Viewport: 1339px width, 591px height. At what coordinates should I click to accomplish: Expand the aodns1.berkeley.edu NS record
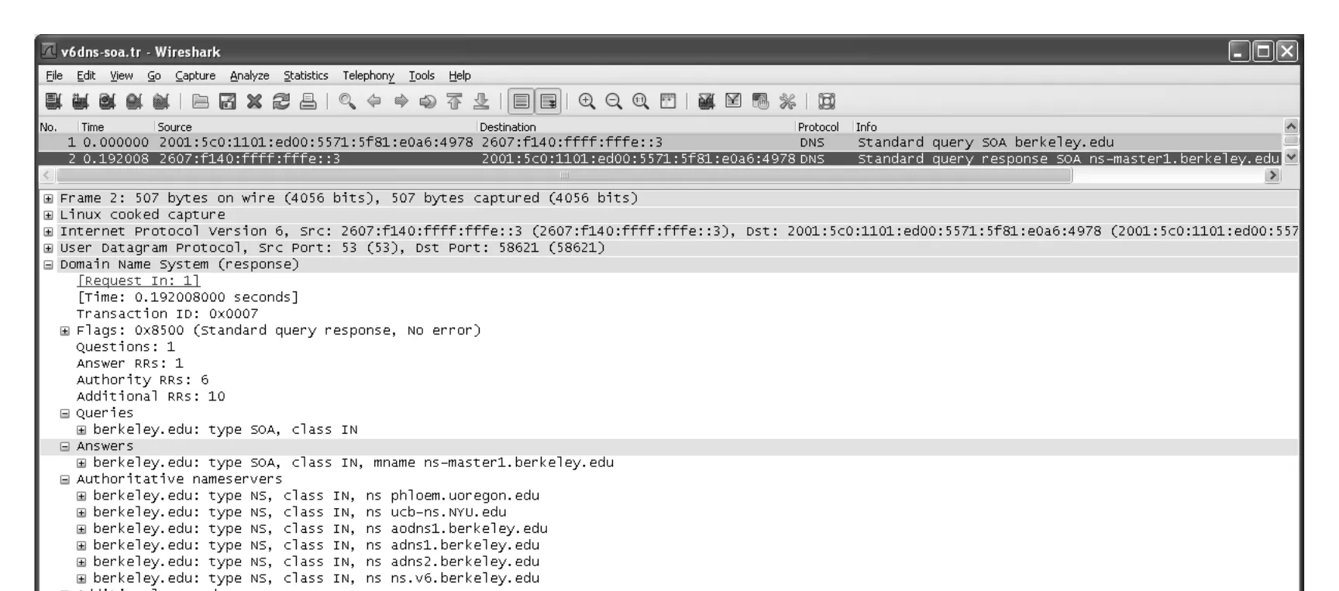pos(81,529)
